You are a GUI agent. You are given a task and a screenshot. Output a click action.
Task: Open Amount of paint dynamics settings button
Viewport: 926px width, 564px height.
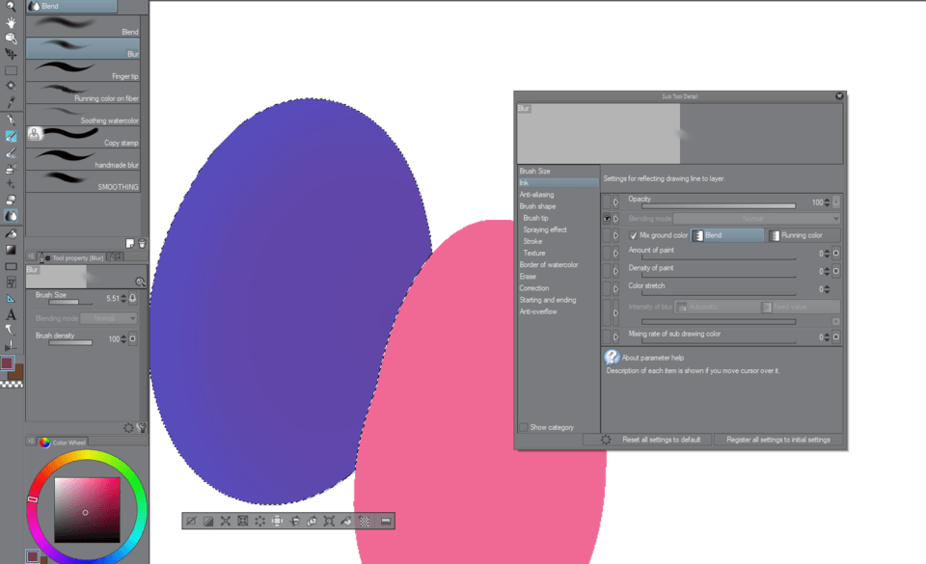[835, 254]
